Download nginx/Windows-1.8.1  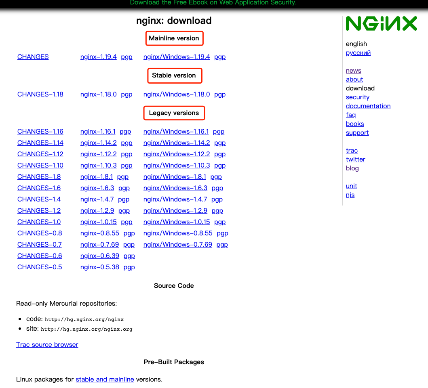click(175, 177)
